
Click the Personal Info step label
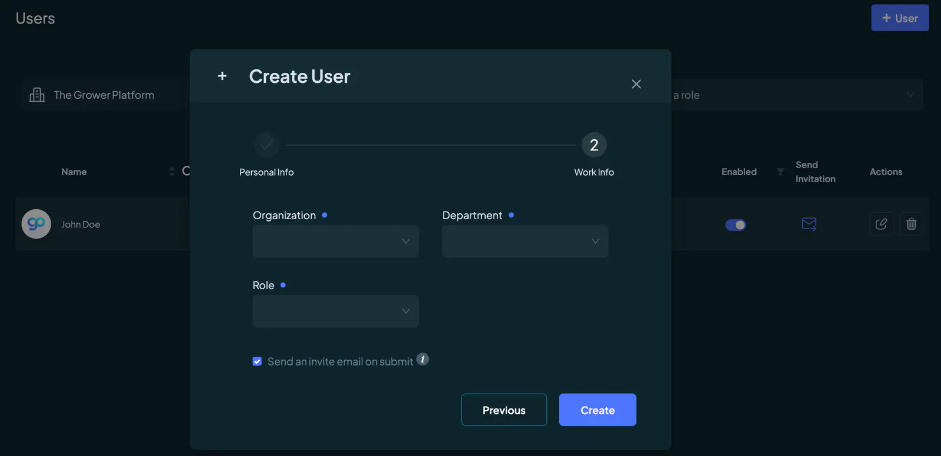[x=266, y=172]
